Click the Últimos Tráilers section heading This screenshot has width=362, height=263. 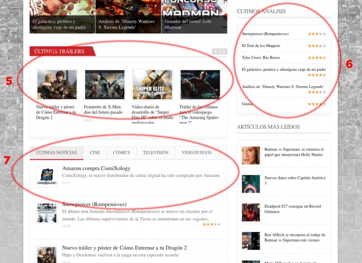pyautogui.click(x=60, y=52)
